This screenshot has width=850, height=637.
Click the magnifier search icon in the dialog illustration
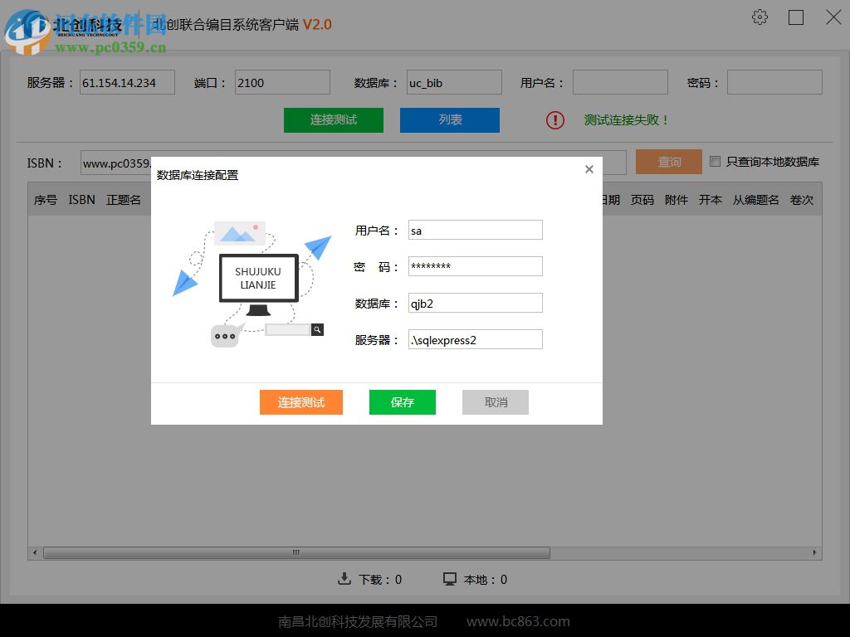click(317, 329)
